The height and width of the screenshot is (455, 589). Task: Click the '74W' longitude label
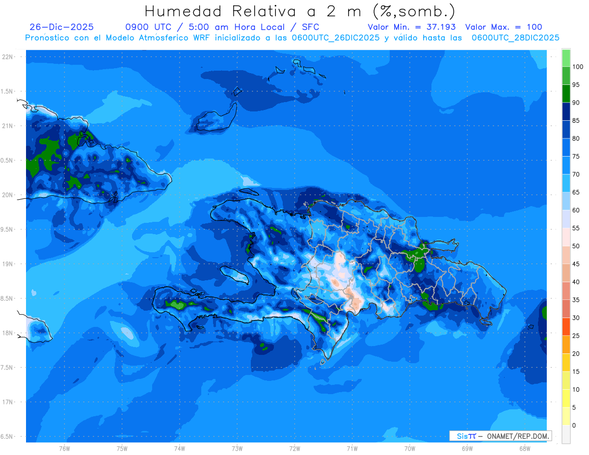(180, 449)
